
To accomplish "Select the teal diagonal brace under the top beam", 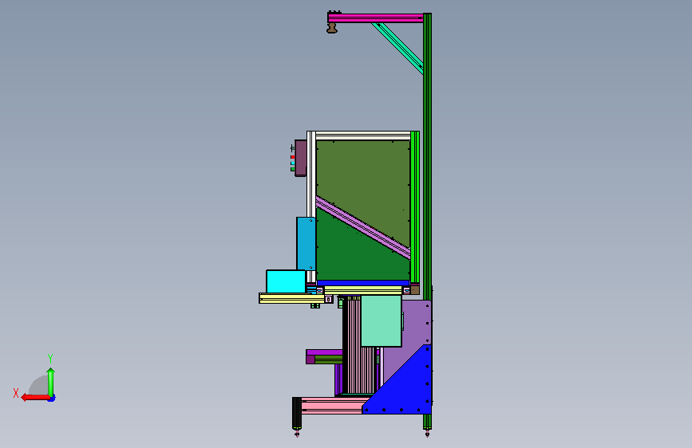I will click(x=397, y=48).
